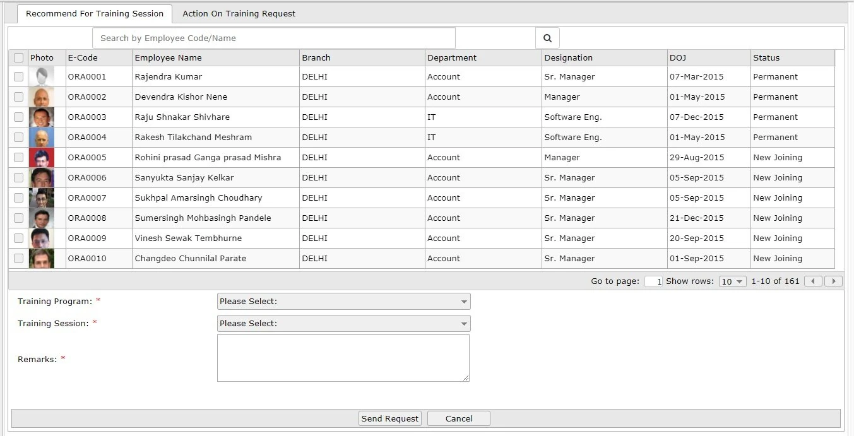Go to previous page arrow in pager
The image size is (854, 436).
[813, 281]
